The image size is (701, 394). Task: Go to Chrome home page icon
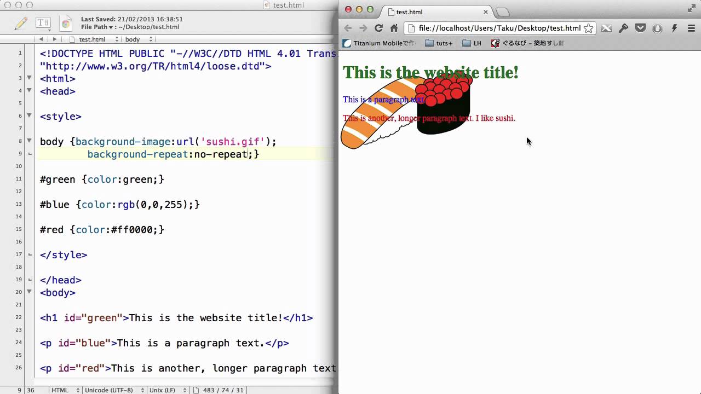[394, 28]
